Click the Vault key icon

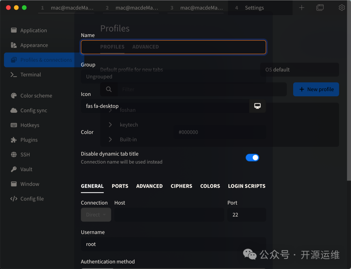14,169
